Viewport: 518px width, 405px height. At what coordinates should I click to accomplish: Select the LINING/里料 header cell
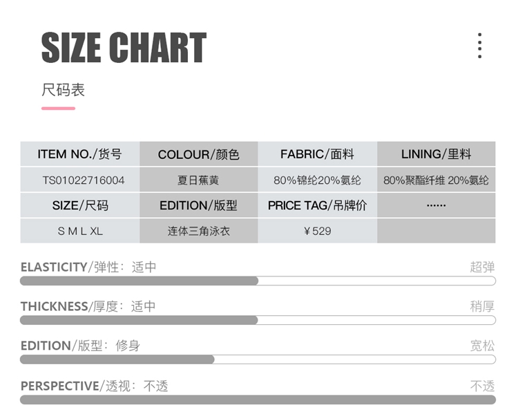[x=436, y=154]
